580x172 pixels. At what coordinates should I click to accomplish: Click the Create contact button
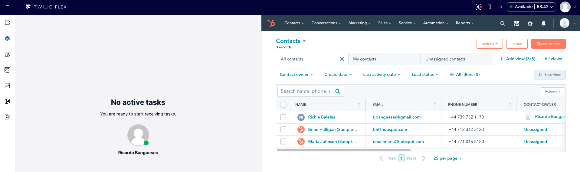548,44
